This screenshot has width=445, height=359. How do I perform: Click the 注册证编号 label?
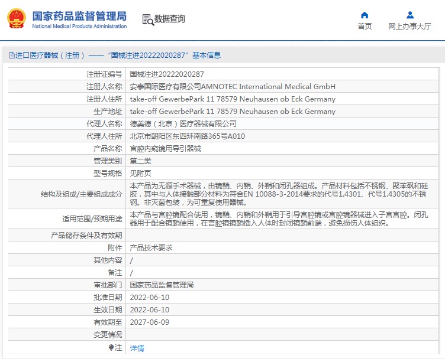[x=104, y=74]
